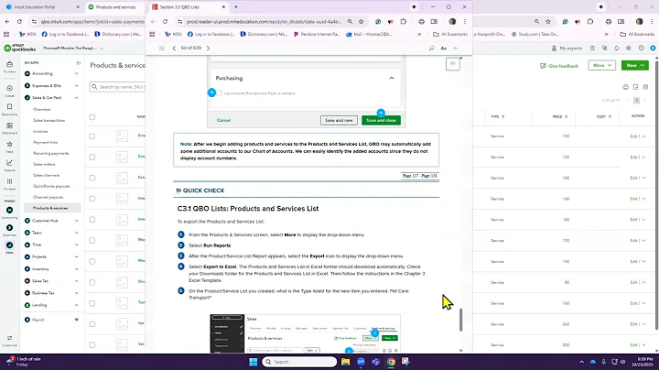Tick the checkbox of the first product row
The width and height of the screenshot is (659, 370).
92,136
